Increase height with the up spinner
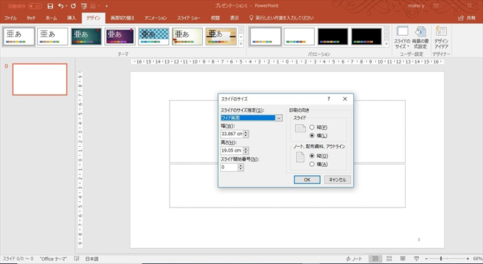 pos(246,149)
